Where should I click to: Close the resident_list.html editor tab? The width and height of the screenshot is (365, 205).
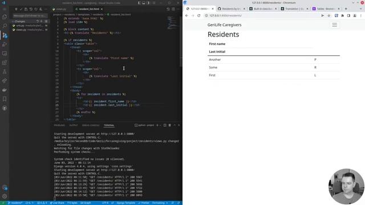pos(102,9)
